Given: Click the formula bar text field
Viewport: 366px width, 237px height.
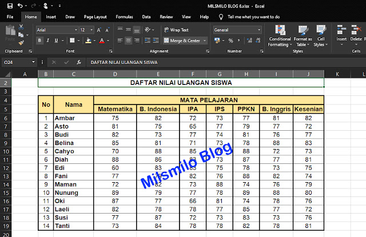Looking at the screenshot, I should coord(226,62).
